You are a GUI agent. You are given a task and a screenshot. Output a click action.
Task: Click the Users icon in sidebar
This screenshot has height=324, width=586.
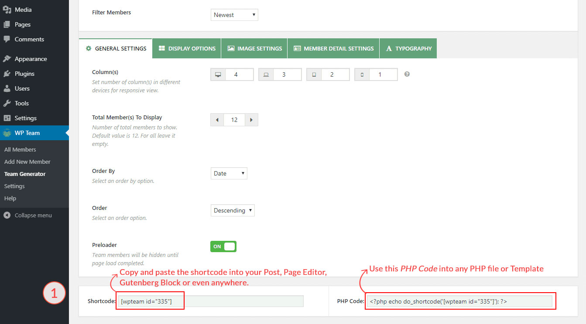pos(7,88)
